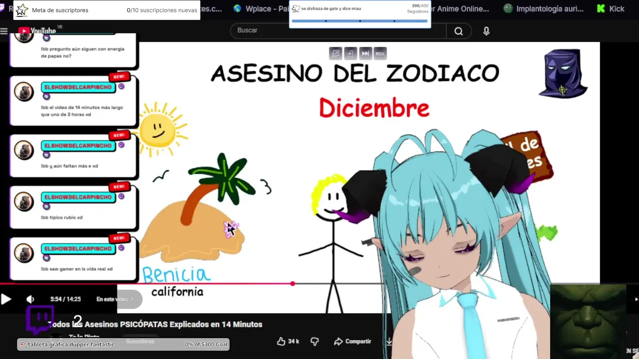Click chat message 'saw gamer en ls vida real'
This screenshot has width=639, height=359.
pos(76,269)
